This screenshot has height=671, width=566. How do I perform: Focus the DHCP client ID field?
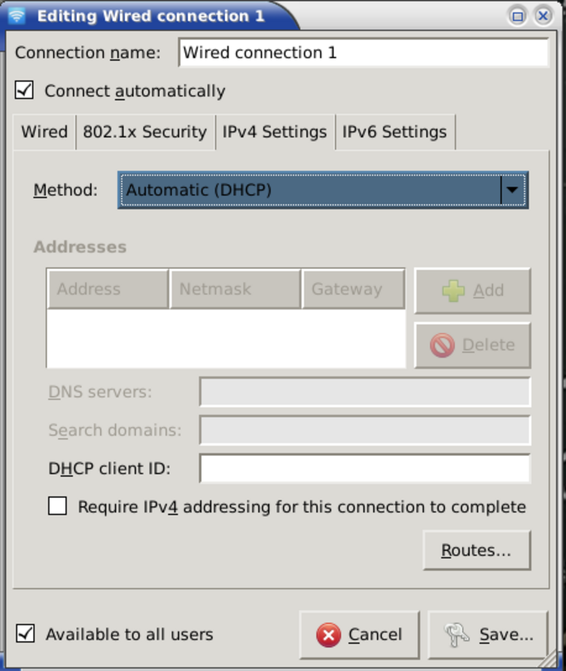(365, 468)
